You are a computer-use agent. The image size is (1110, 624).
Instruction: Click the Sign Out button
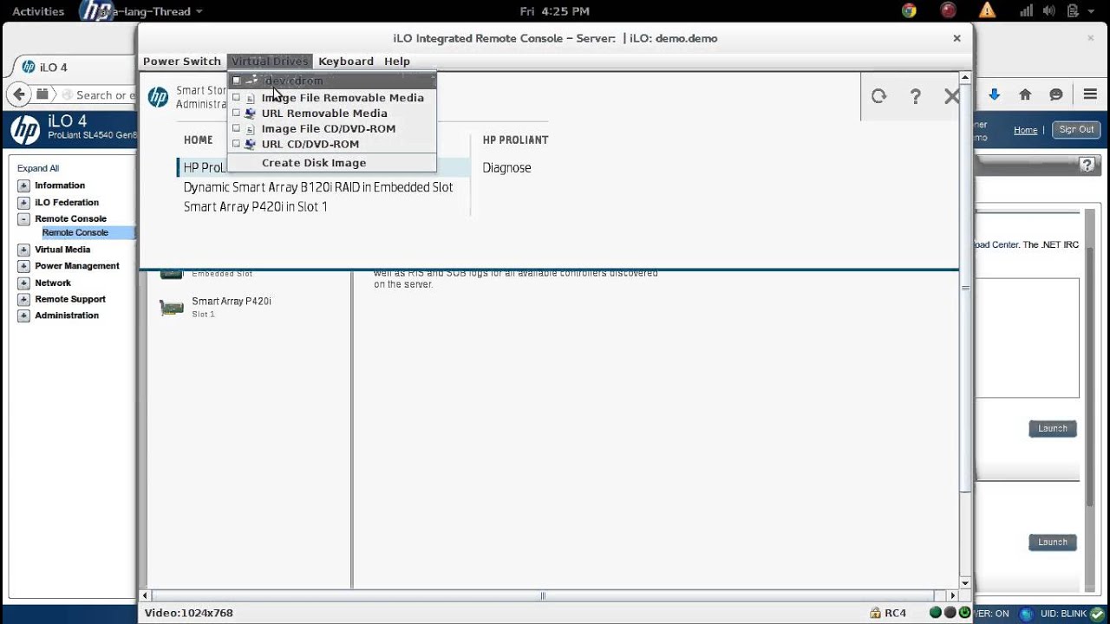tap(1076, 129)
